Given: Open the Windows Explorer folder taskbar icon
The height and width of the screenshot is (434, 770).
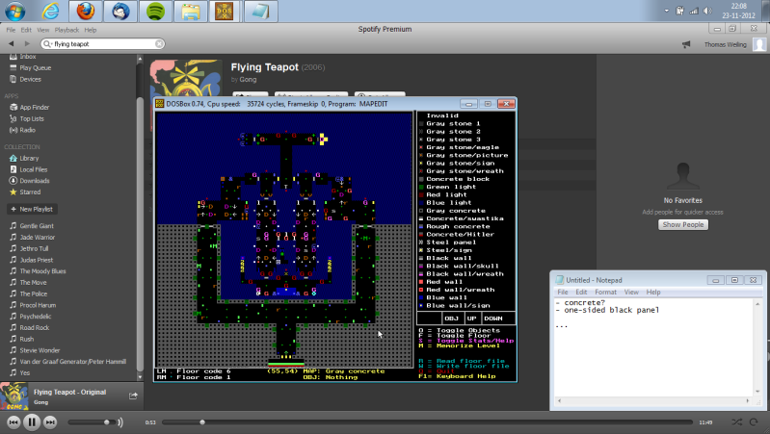Looking at the screenshot, I should pyautogui.click(x=191, y=11).
